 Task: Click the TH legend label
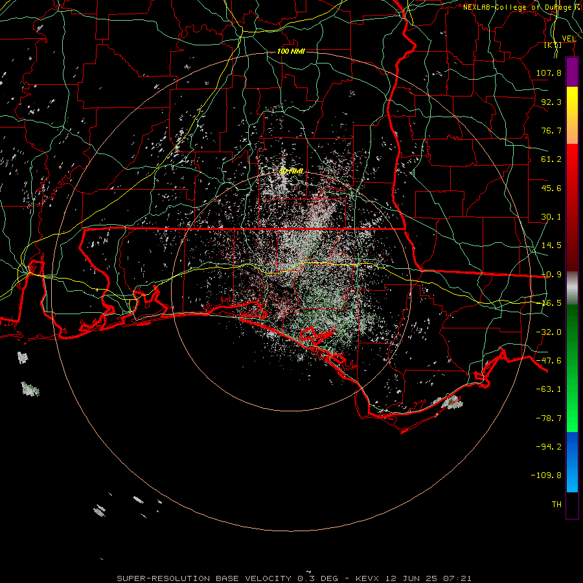pos(556,505)
